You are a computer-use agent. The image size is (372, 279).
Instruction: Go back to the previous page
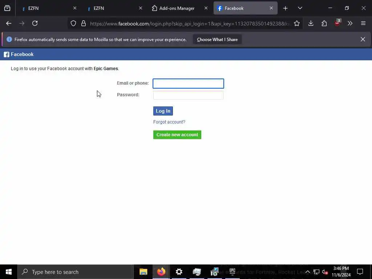tap(9, 23)
